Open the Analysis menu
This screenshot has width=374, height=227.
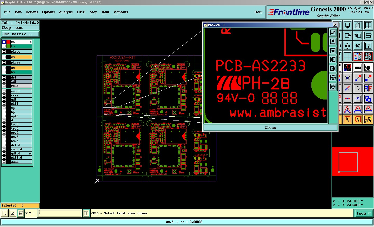click(x=66, y=12)
